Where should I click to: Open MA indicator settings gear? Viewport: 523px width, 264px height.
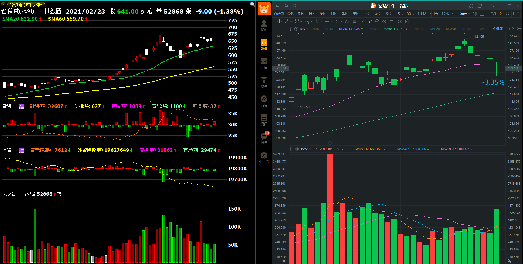click(291, 29)
